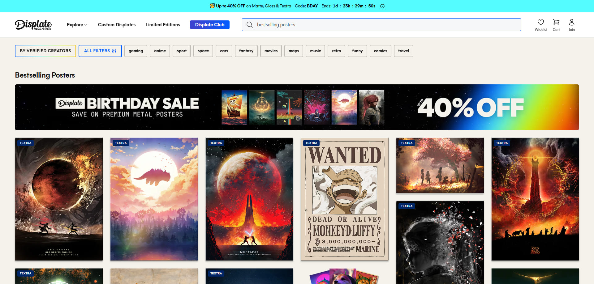Image resolution: width=594 pixels, height=284 pixels.
Task: Open the eclipse duel canvas poster
Action: pos(59,199)
